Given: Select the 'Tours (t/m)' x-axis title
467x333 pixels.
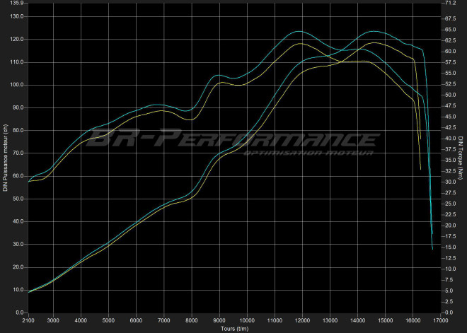Looking at the screenshot, I should [233, 328].
